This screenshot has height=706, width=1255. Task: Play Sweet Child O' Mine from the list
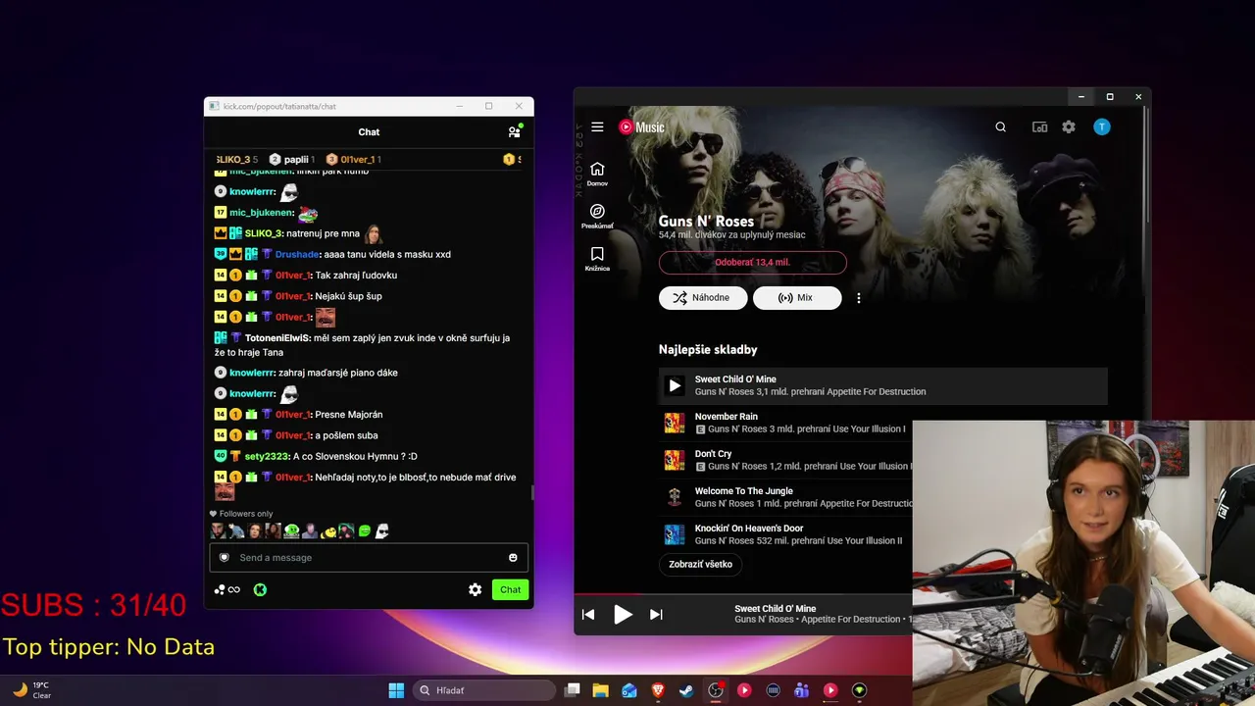click(x=675, y=385)
